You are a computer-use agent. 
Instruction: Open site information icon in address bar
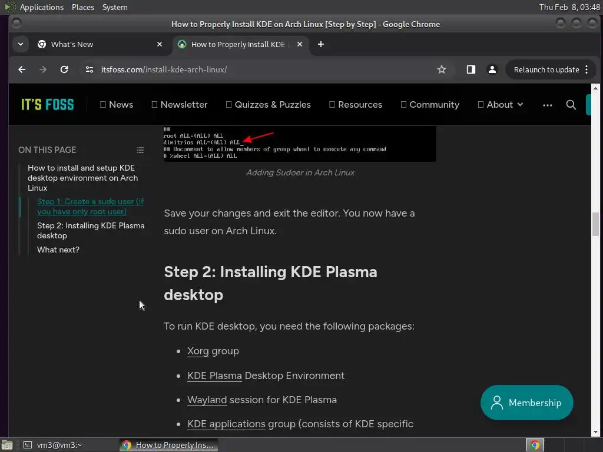[x=90, y=69]
